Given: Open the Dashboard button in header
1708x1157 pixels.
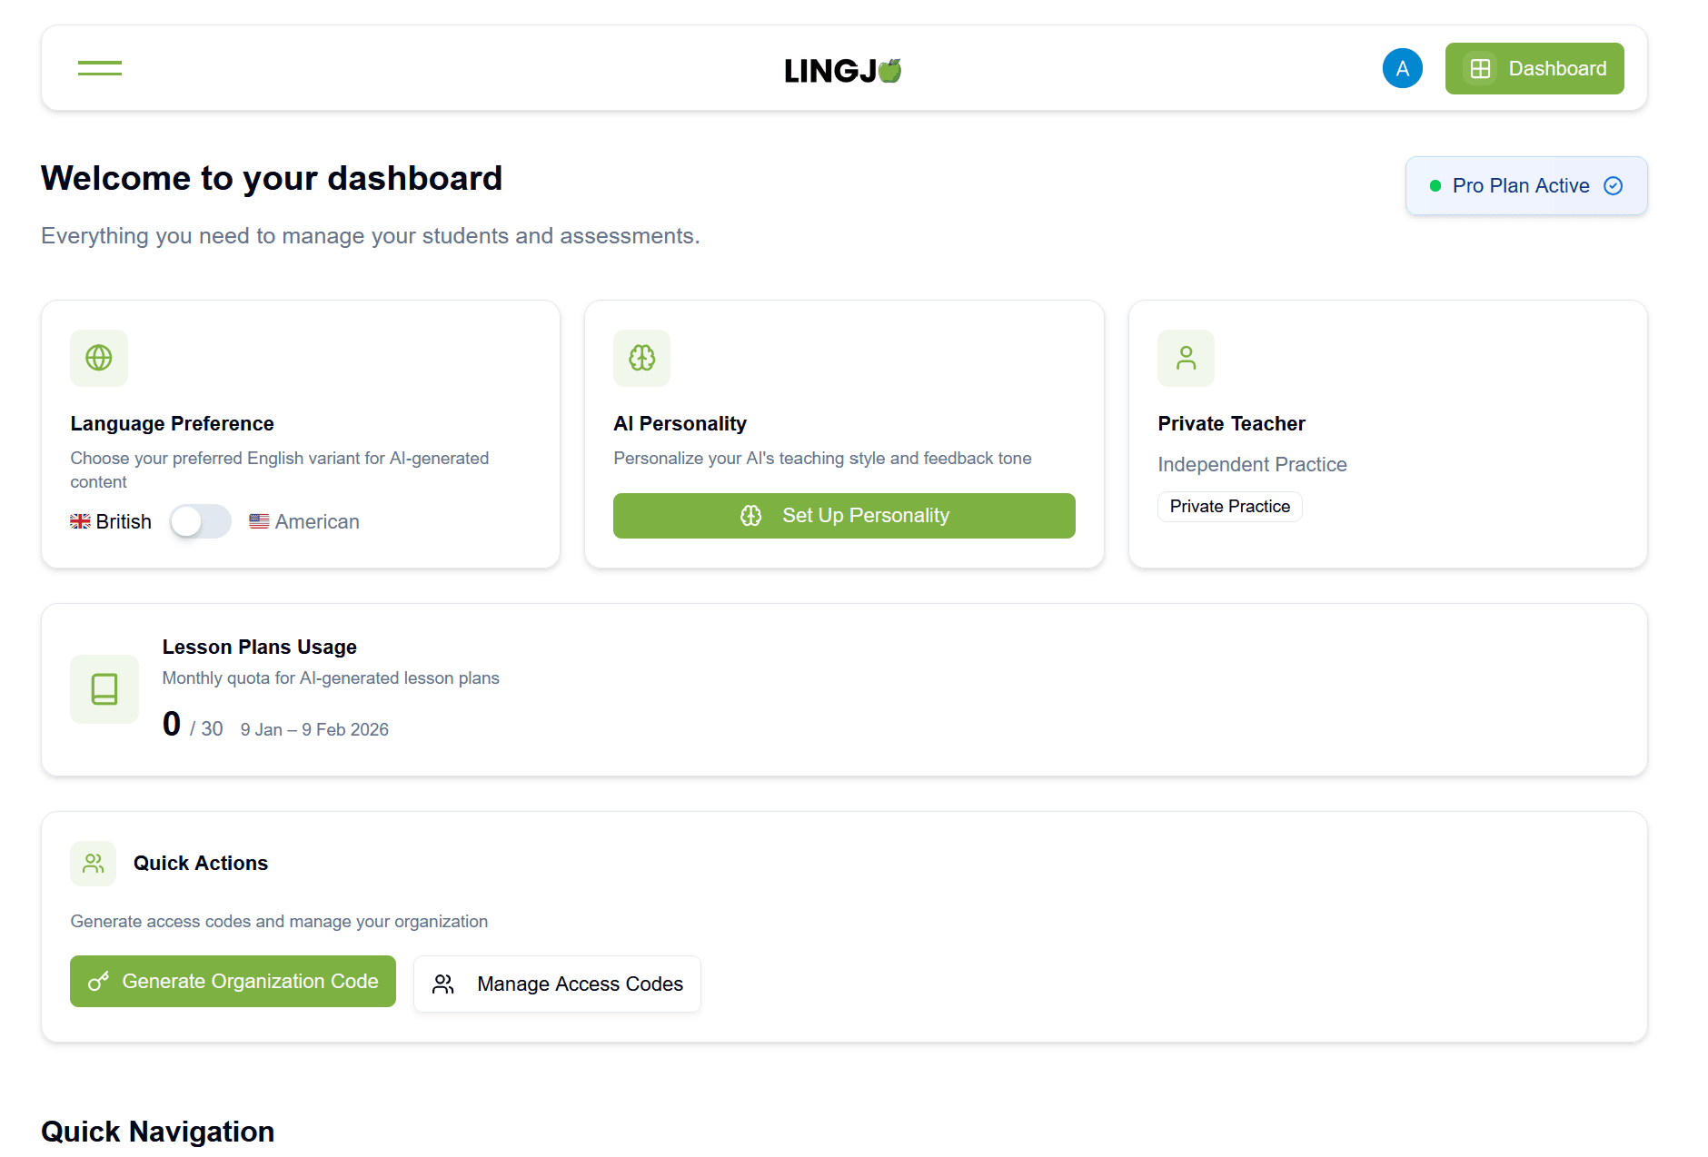Looking at the screenshot, I should tap(1534, 68).
